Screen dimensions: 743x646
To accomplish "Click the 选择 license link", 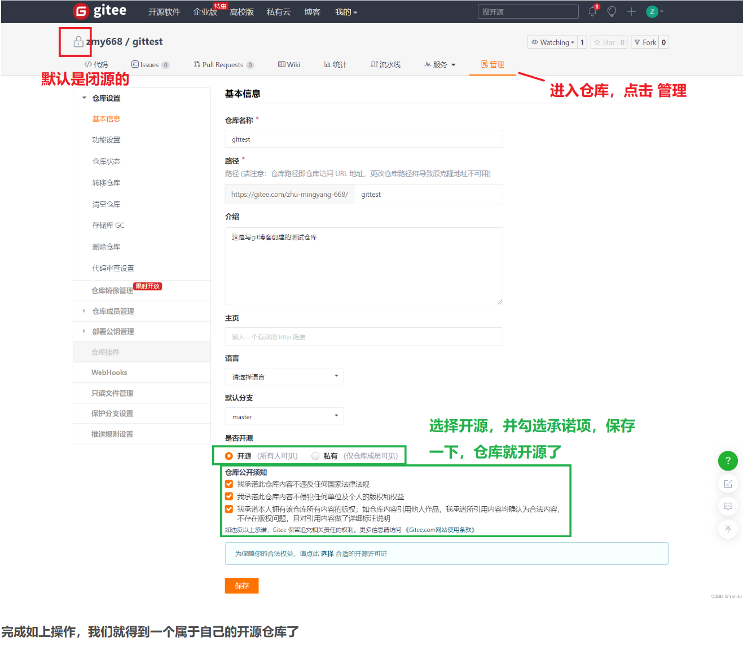I will 327,553.
